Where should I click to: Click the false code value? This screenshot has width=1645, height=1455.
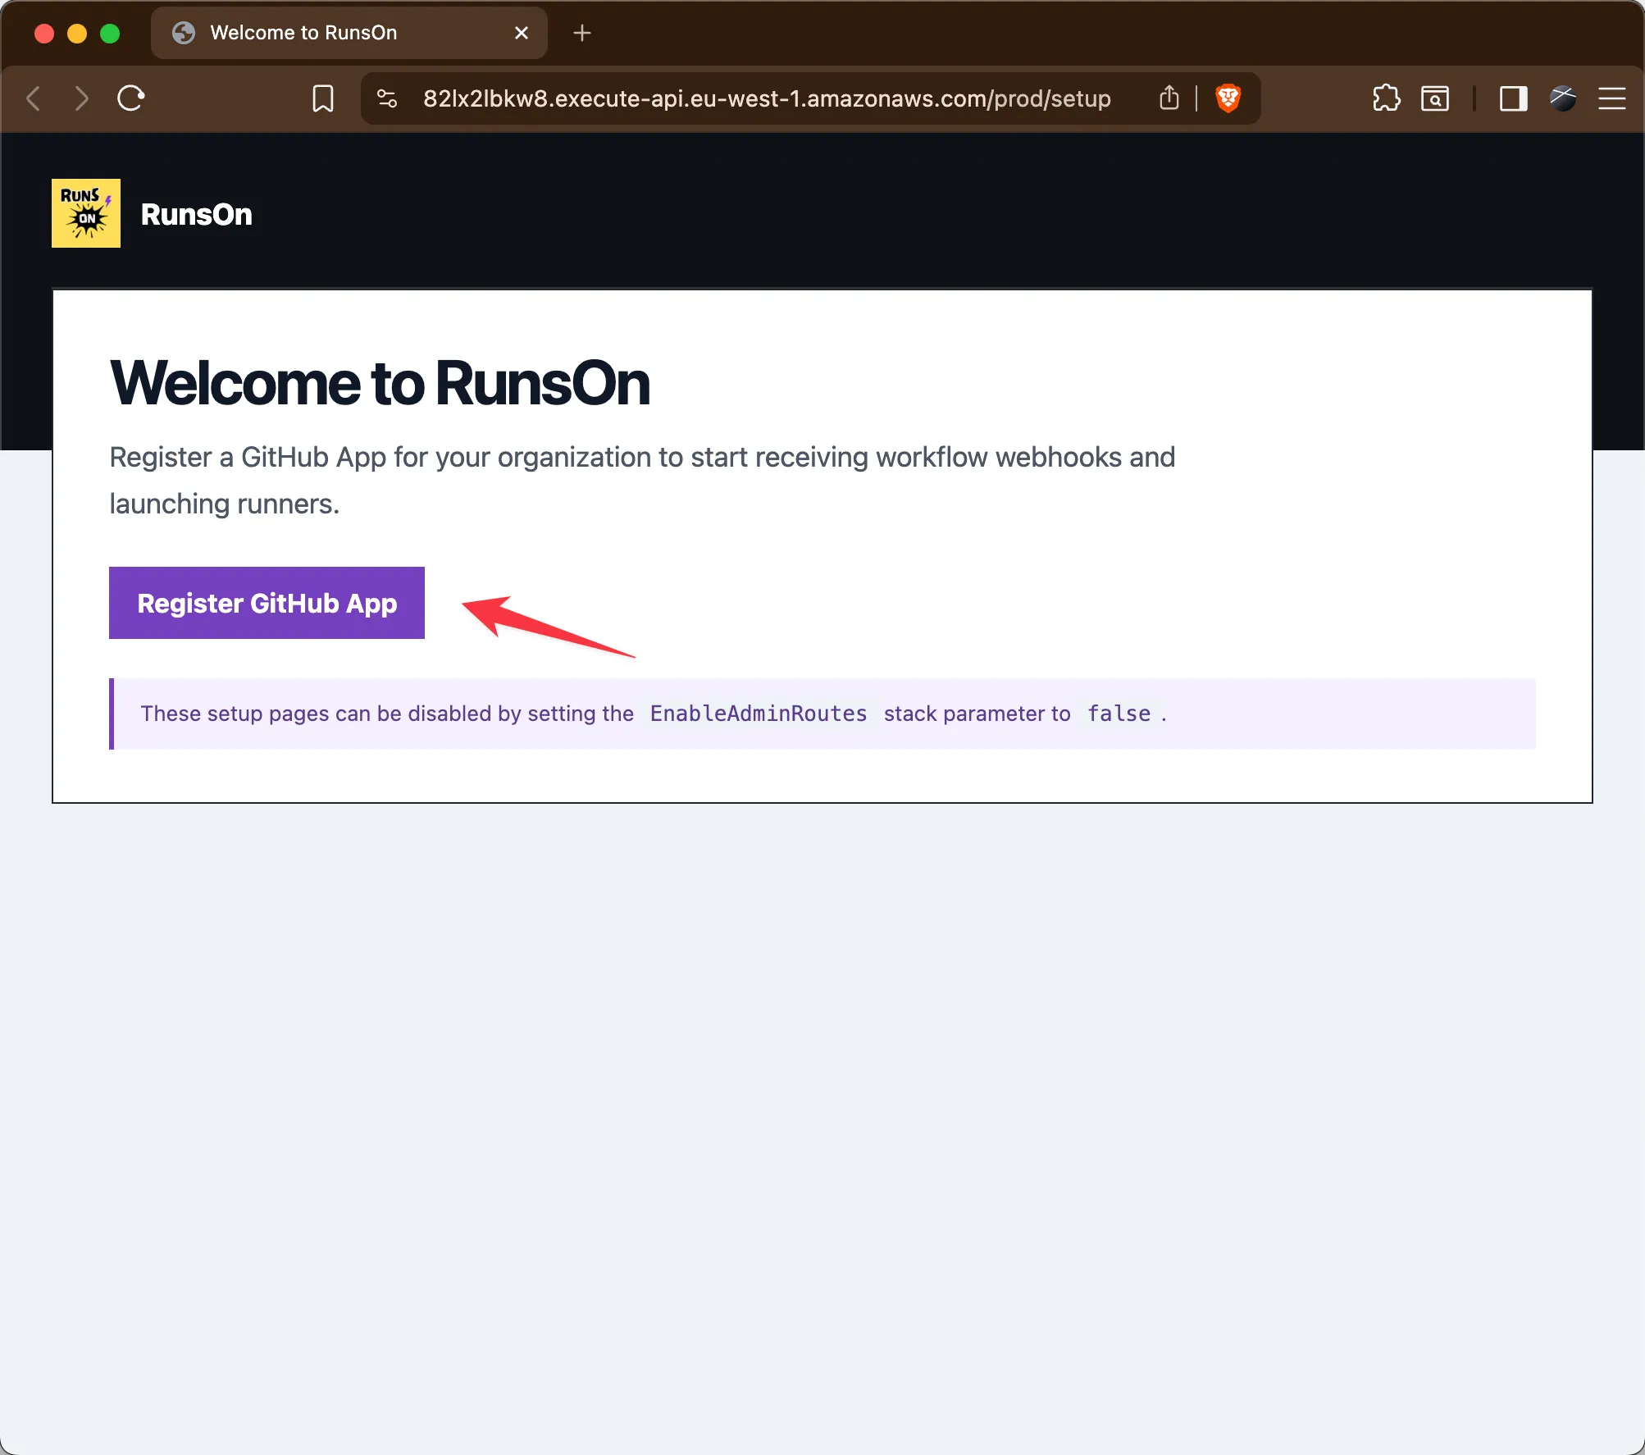tap(1119, 714)
